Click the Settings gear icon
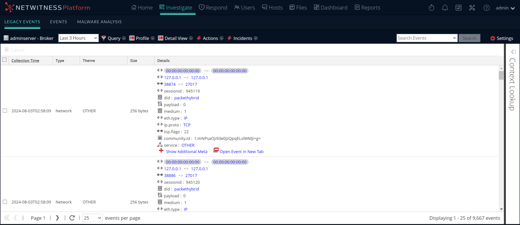Image resolution: width=520 pixels, height=225 pixels. tap(493, 38)
